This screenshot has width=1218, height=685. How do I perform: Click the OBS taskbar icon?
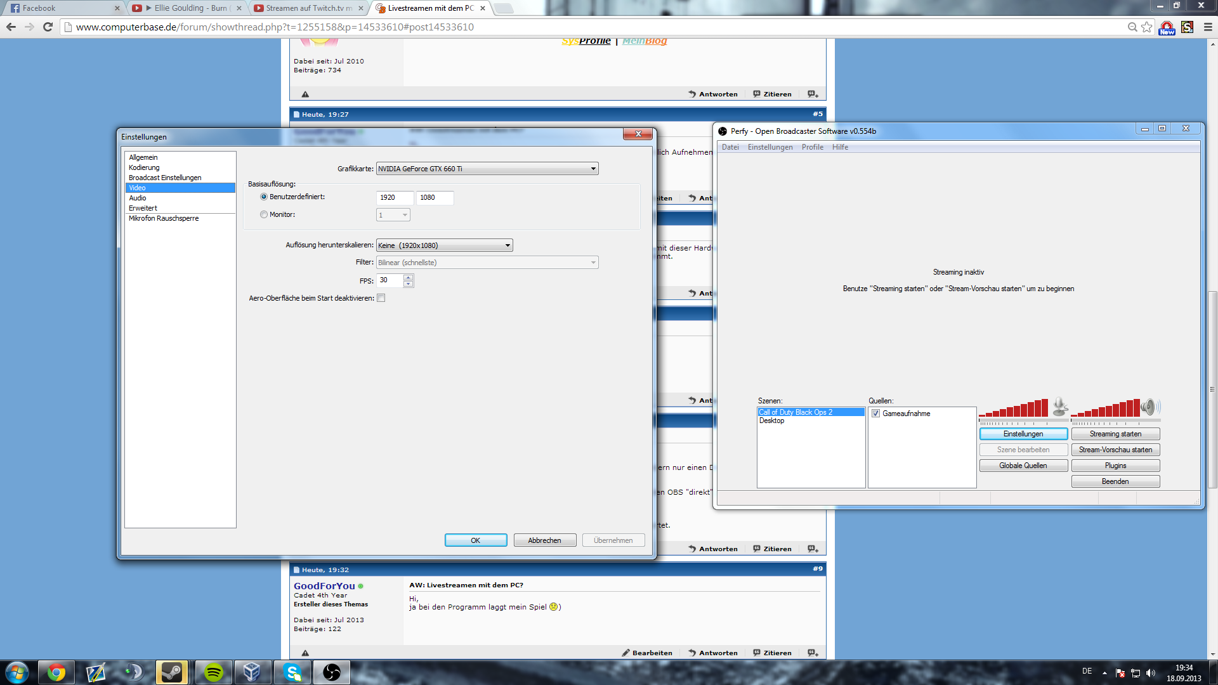[332, 672]
